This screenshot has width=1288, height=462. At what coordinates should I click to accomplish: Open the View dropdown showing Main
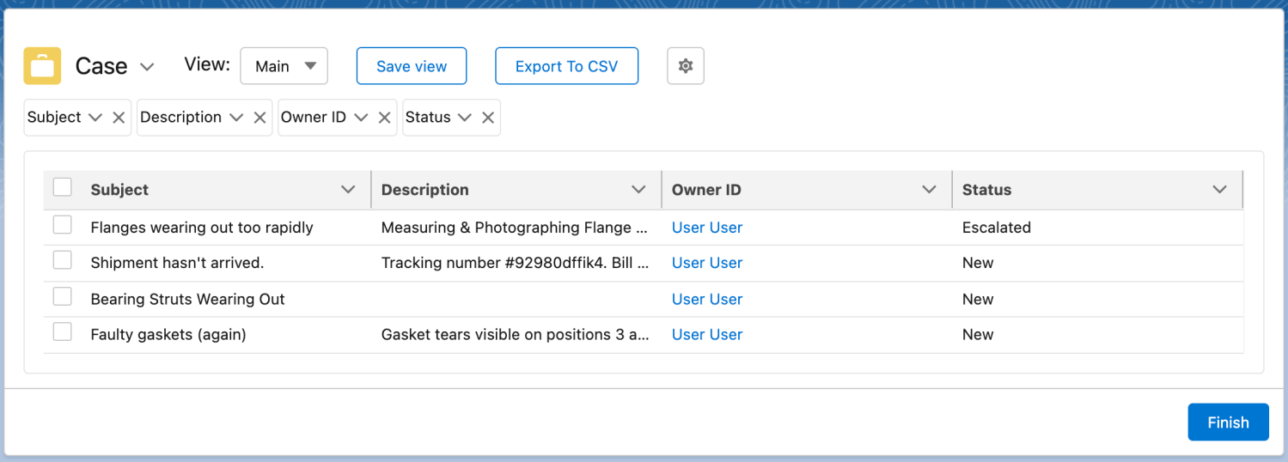coord(284,66)
